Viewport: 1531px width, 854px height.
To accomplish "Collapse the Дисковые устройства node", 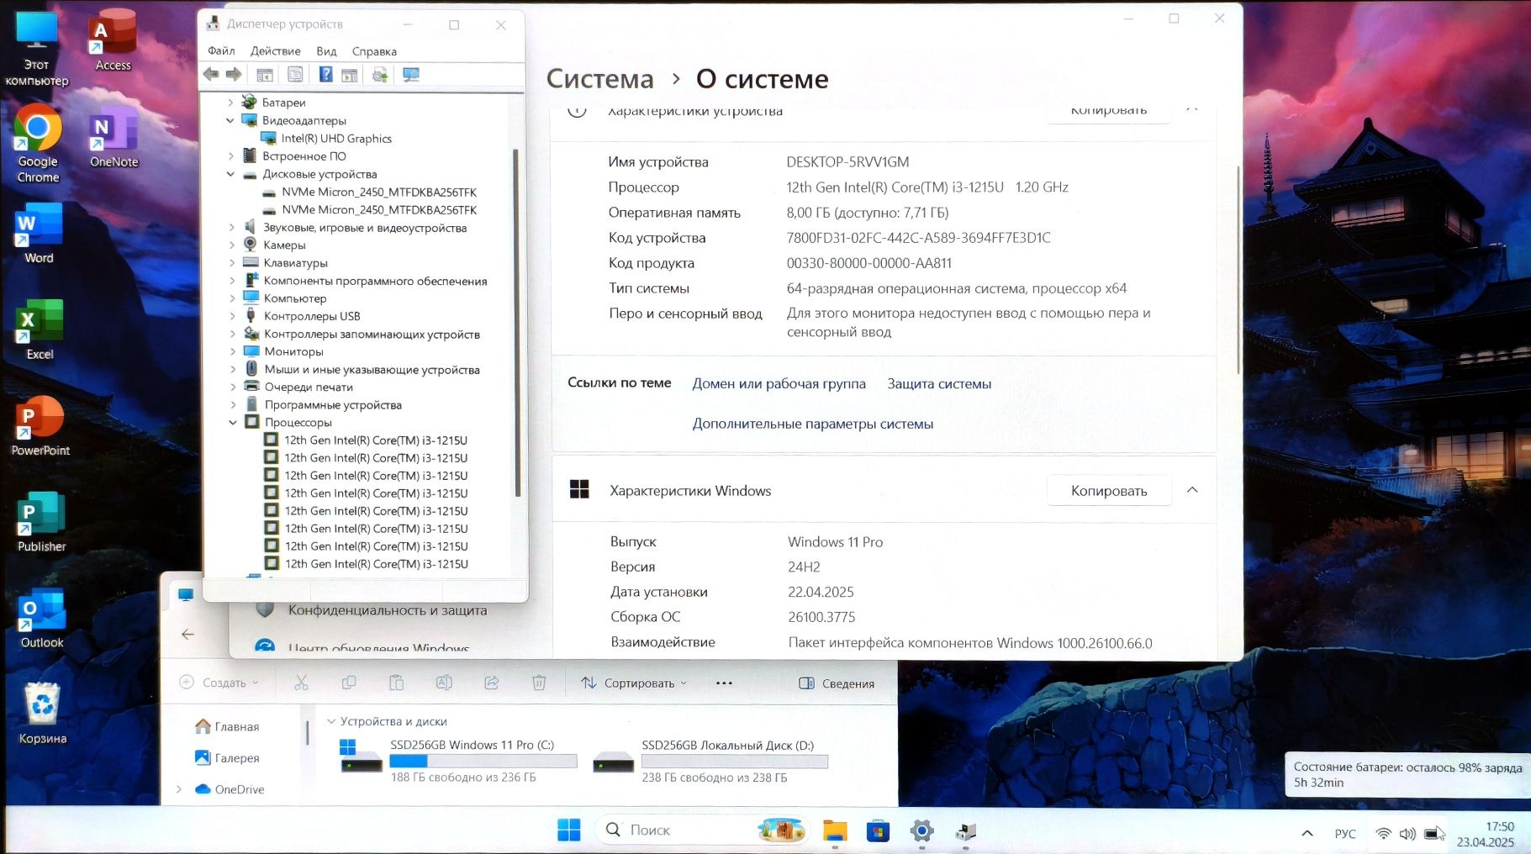I will click(230, 174).
